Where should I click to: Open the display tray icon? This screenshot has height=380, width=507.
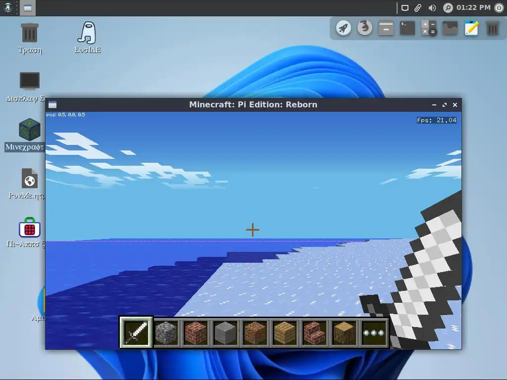(x=405, y=8)
